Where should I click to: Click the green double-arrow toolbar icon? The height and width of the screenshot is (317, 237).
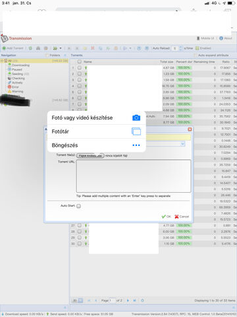(x=55, y=48)
